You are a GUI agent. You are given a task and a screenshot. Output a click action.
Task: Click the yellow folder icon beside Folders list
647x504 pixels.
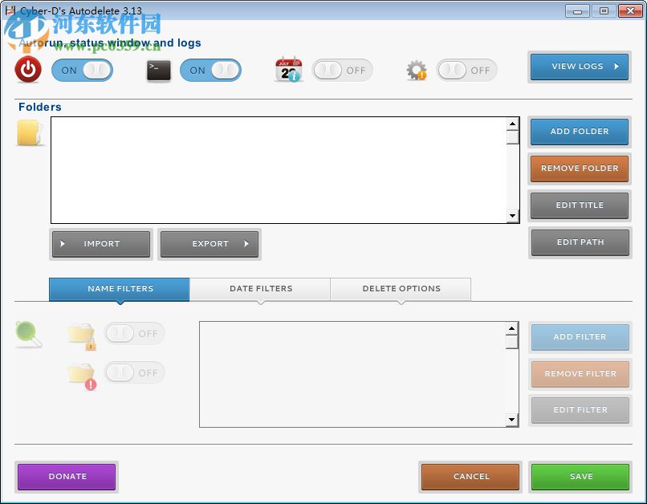[x=30, y=132]
